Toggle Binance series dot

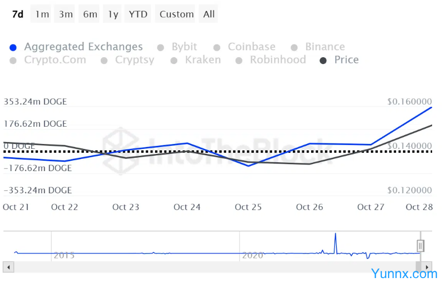click(x=294, y=47)
